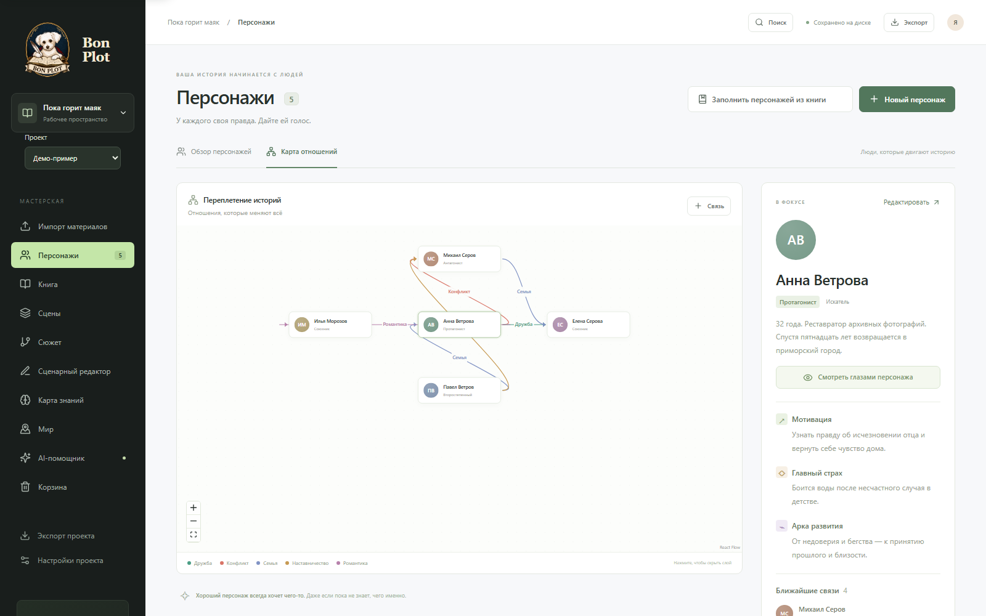Image resolution: width=986 pixels, height=616 pixels.
Task: Open Импорт материалов in the sidebar
Action: [x=73, y=226]
